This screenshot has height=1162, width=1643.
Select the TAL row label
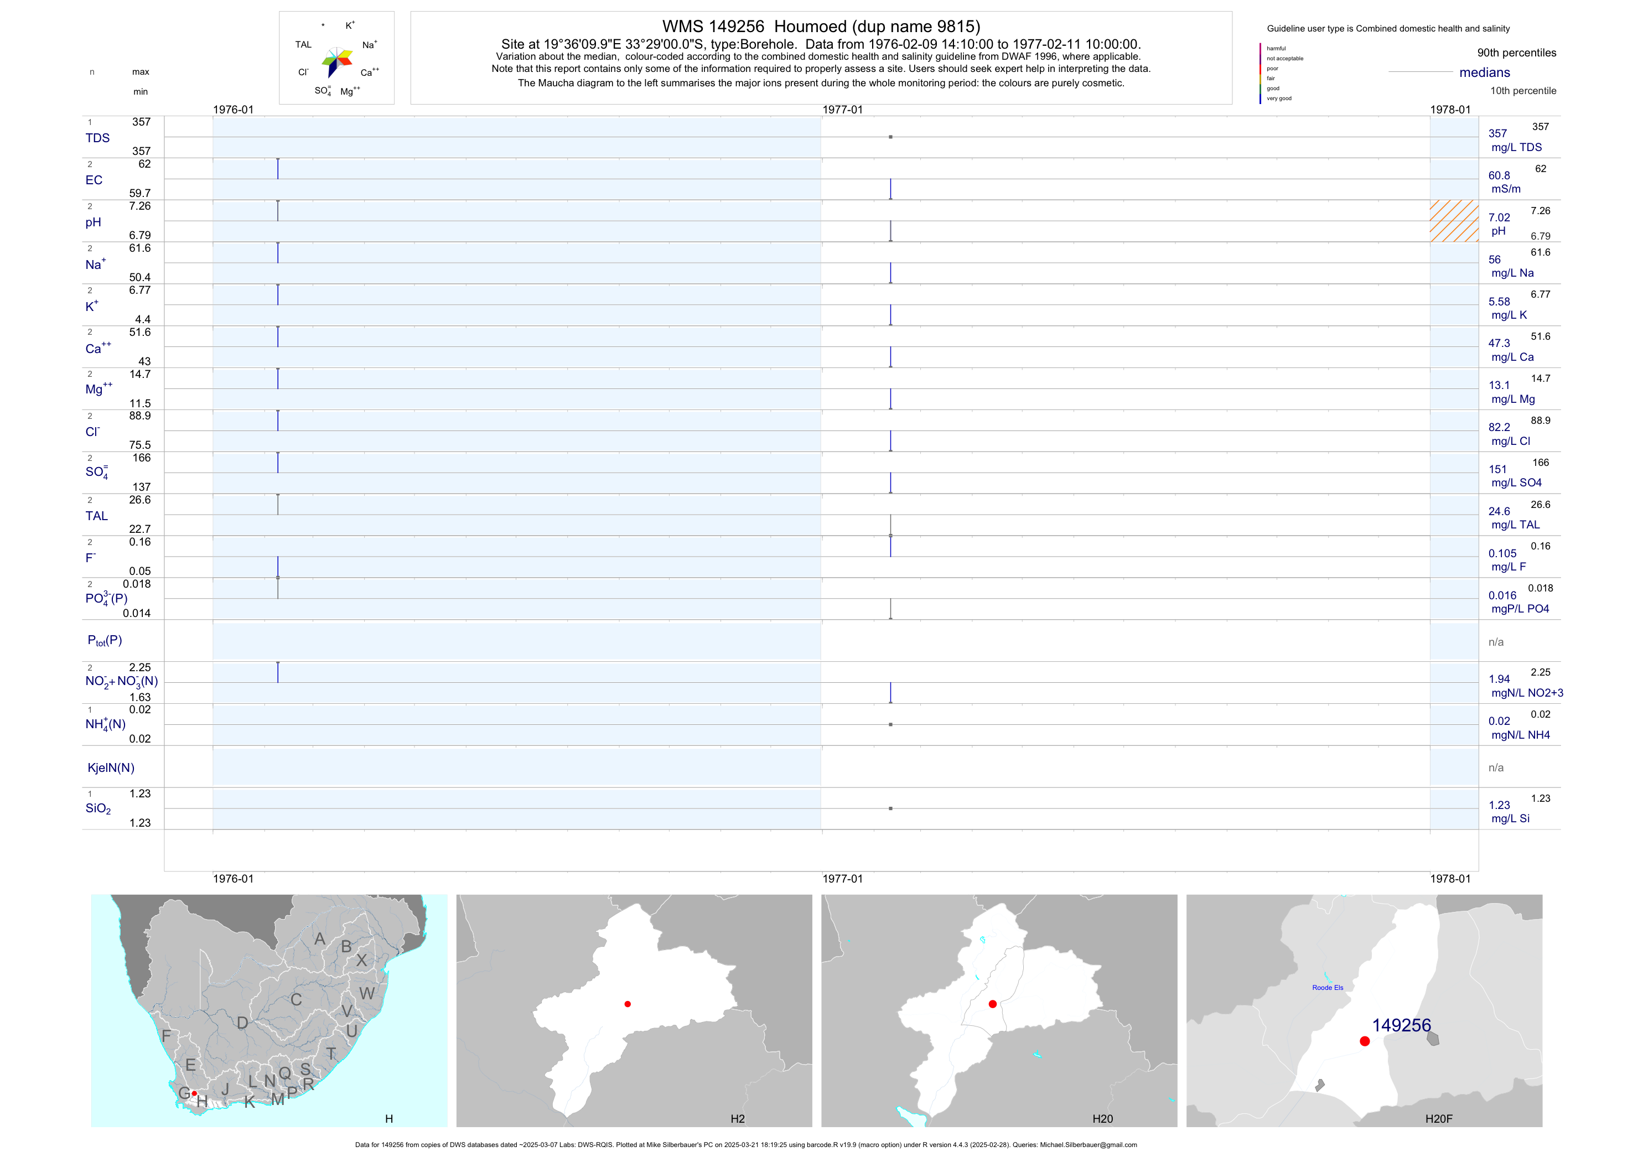[97, 516]
